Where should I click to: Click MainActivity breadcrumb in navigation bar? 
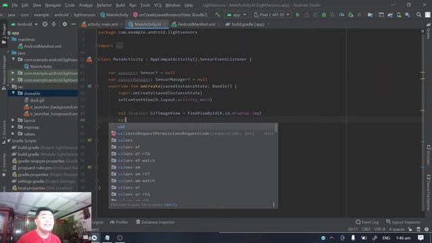point(114,15)
